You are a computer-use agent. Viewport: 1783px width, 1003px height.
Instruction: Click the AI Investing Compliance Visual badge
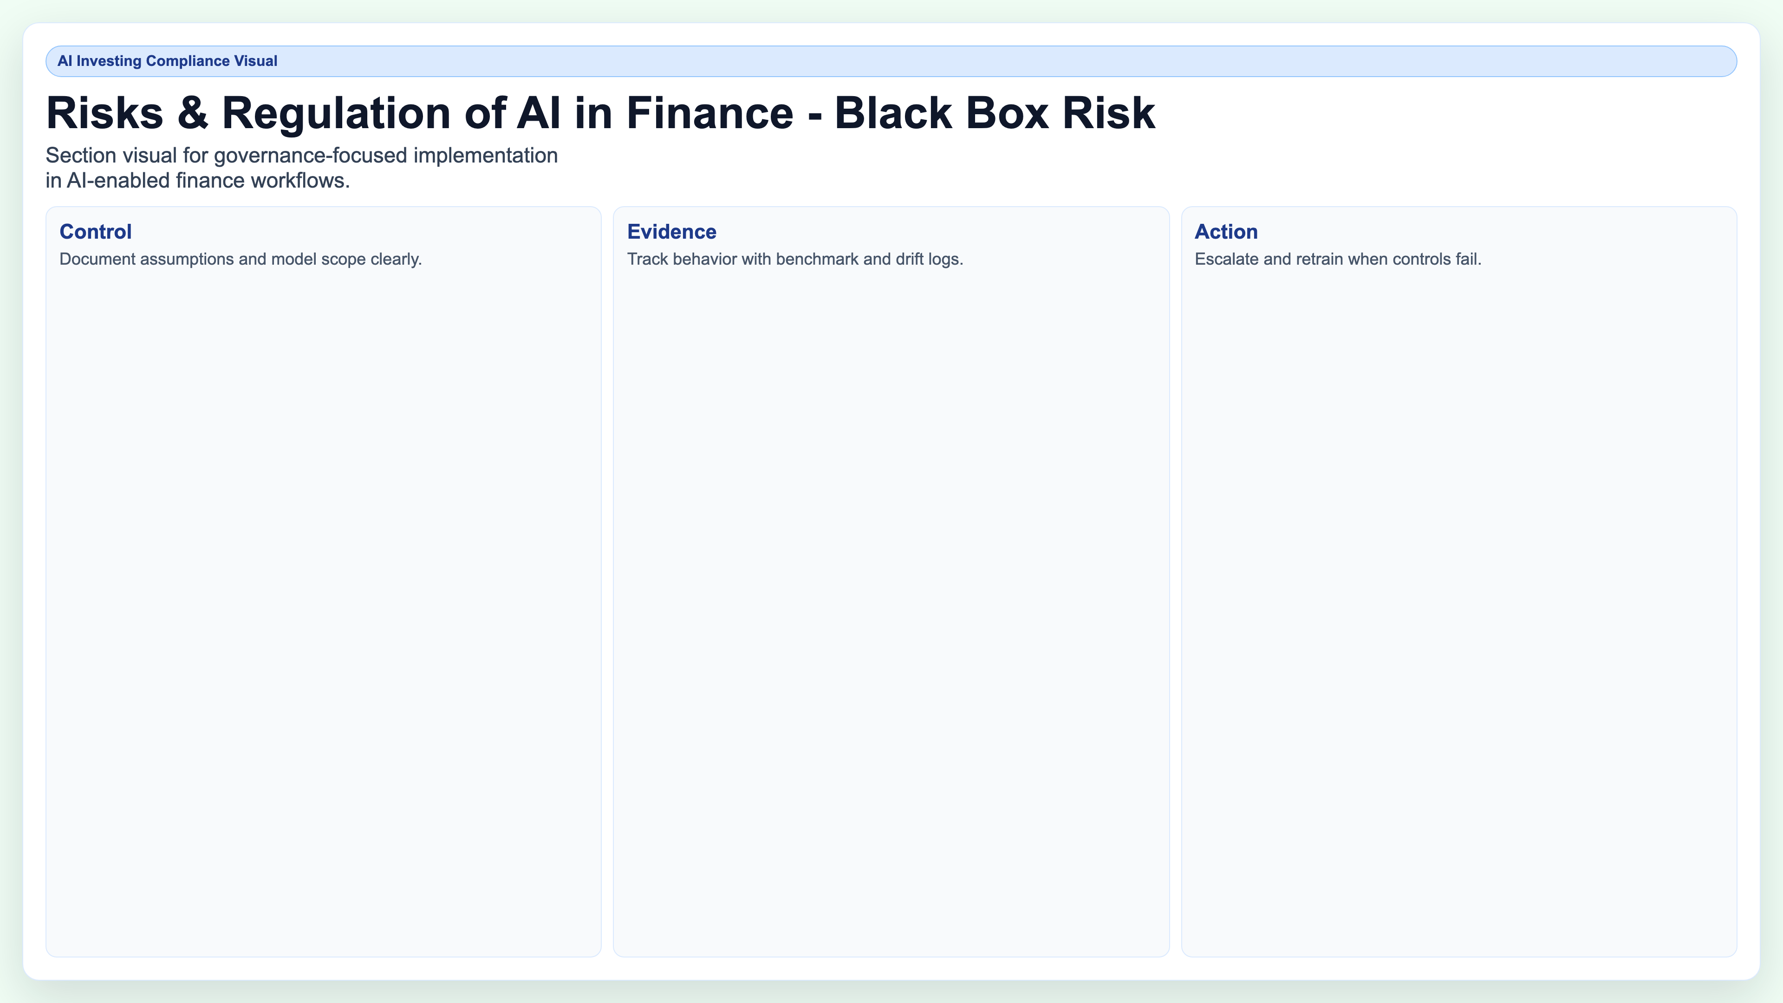[x=168, y=60]
